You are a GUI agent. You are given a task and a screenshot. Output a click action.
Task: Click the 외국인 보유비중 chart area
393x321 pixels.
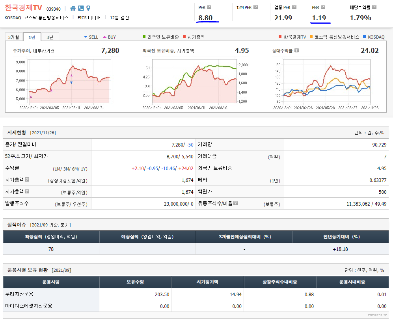(194, 81)
